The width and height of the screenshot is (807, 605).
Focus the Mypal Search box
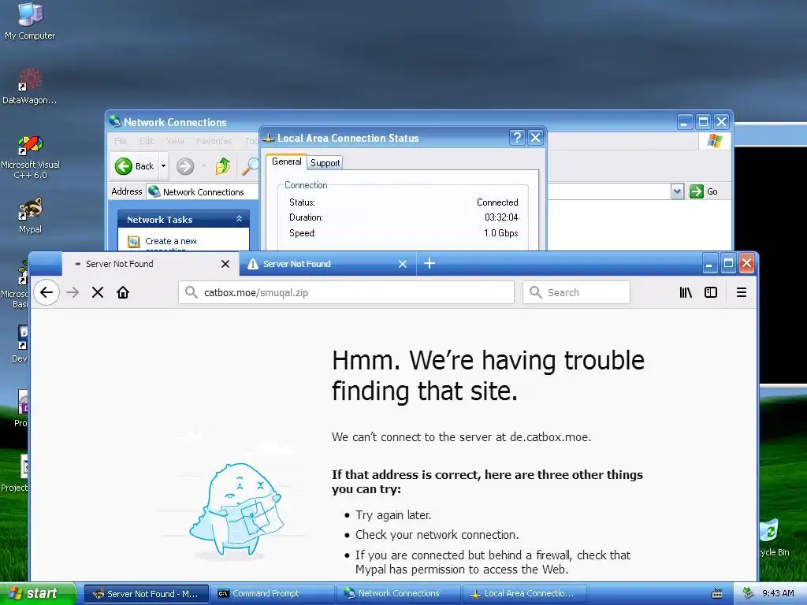point(576,292)
